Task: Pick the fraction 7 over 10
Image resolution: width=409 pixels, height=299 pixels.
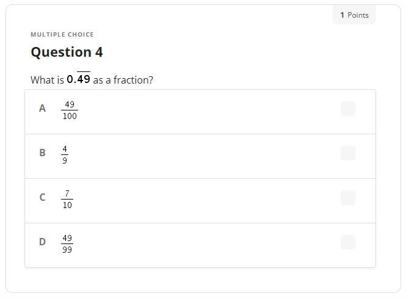Action: [x=67, y=199]
